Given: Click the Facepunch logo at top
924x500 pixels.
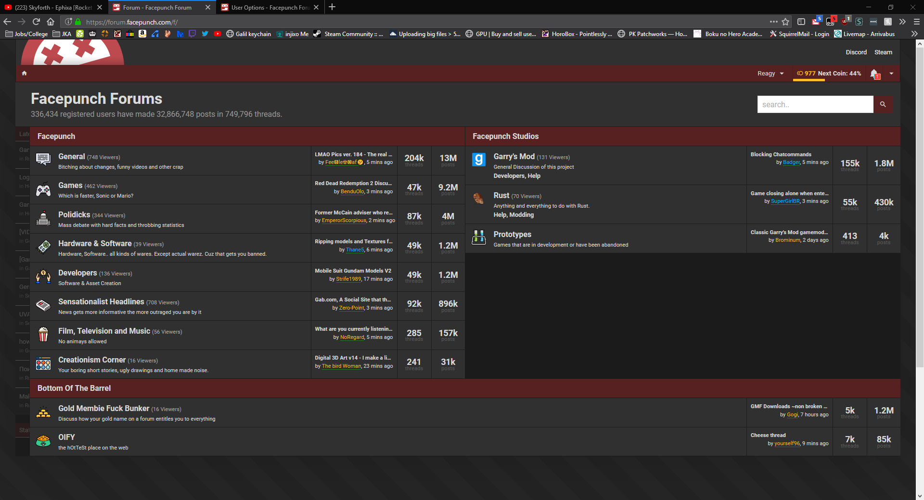Looking at the screenshot, I should click(x=73, y=52).
